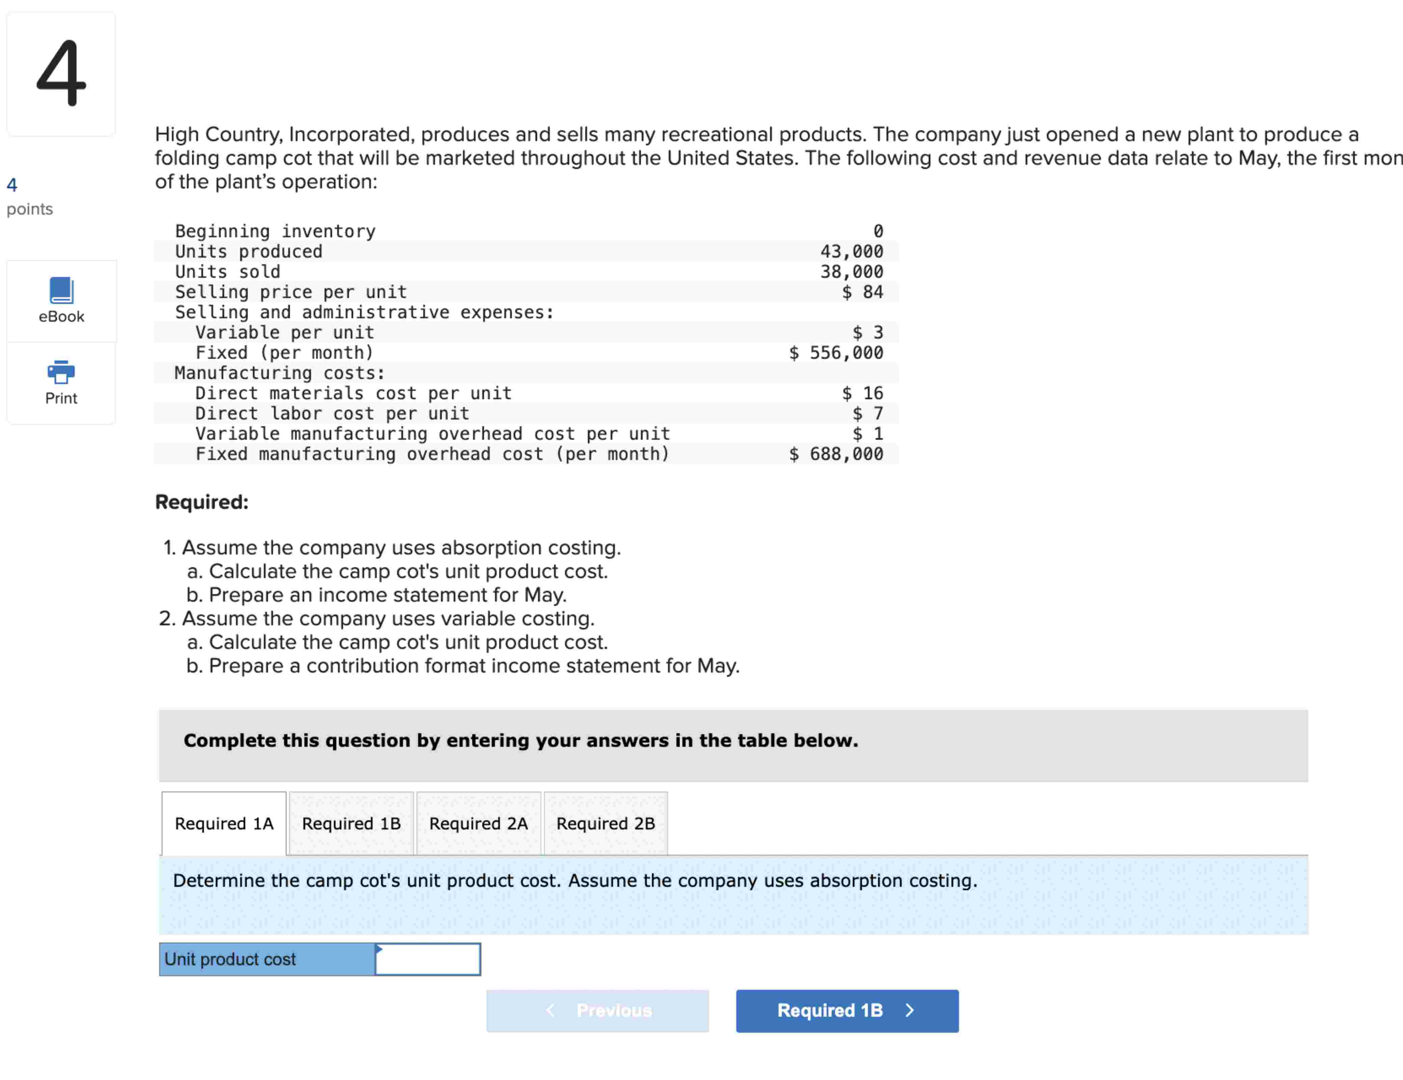Click the eBook text label
Screen dimensions: 1403x1080
coord(61,316)
